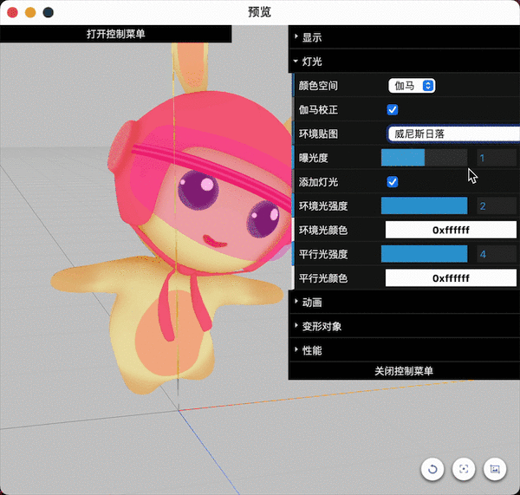Click the screenshot capture icon
Image resolution: width=520 pixels, height=495 pixels.
tap(495, 469)
